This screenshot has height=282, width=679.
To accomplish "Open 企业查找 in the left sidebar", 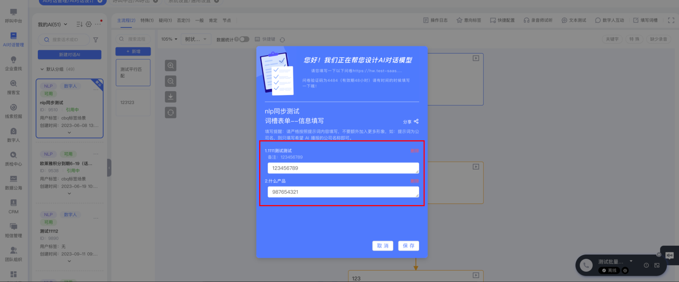I will tap(14, 63).
